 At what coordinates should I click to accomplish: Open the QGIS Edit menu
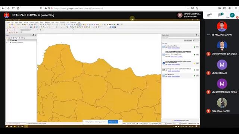pyautogui.click(x=12, y=22)
